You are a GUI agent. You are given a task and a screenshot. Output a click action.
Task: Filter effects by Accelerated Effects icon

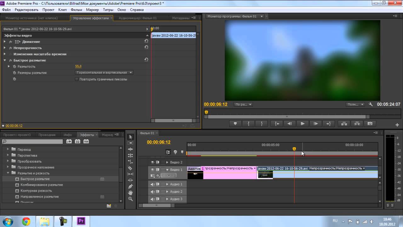coord(69,142)
